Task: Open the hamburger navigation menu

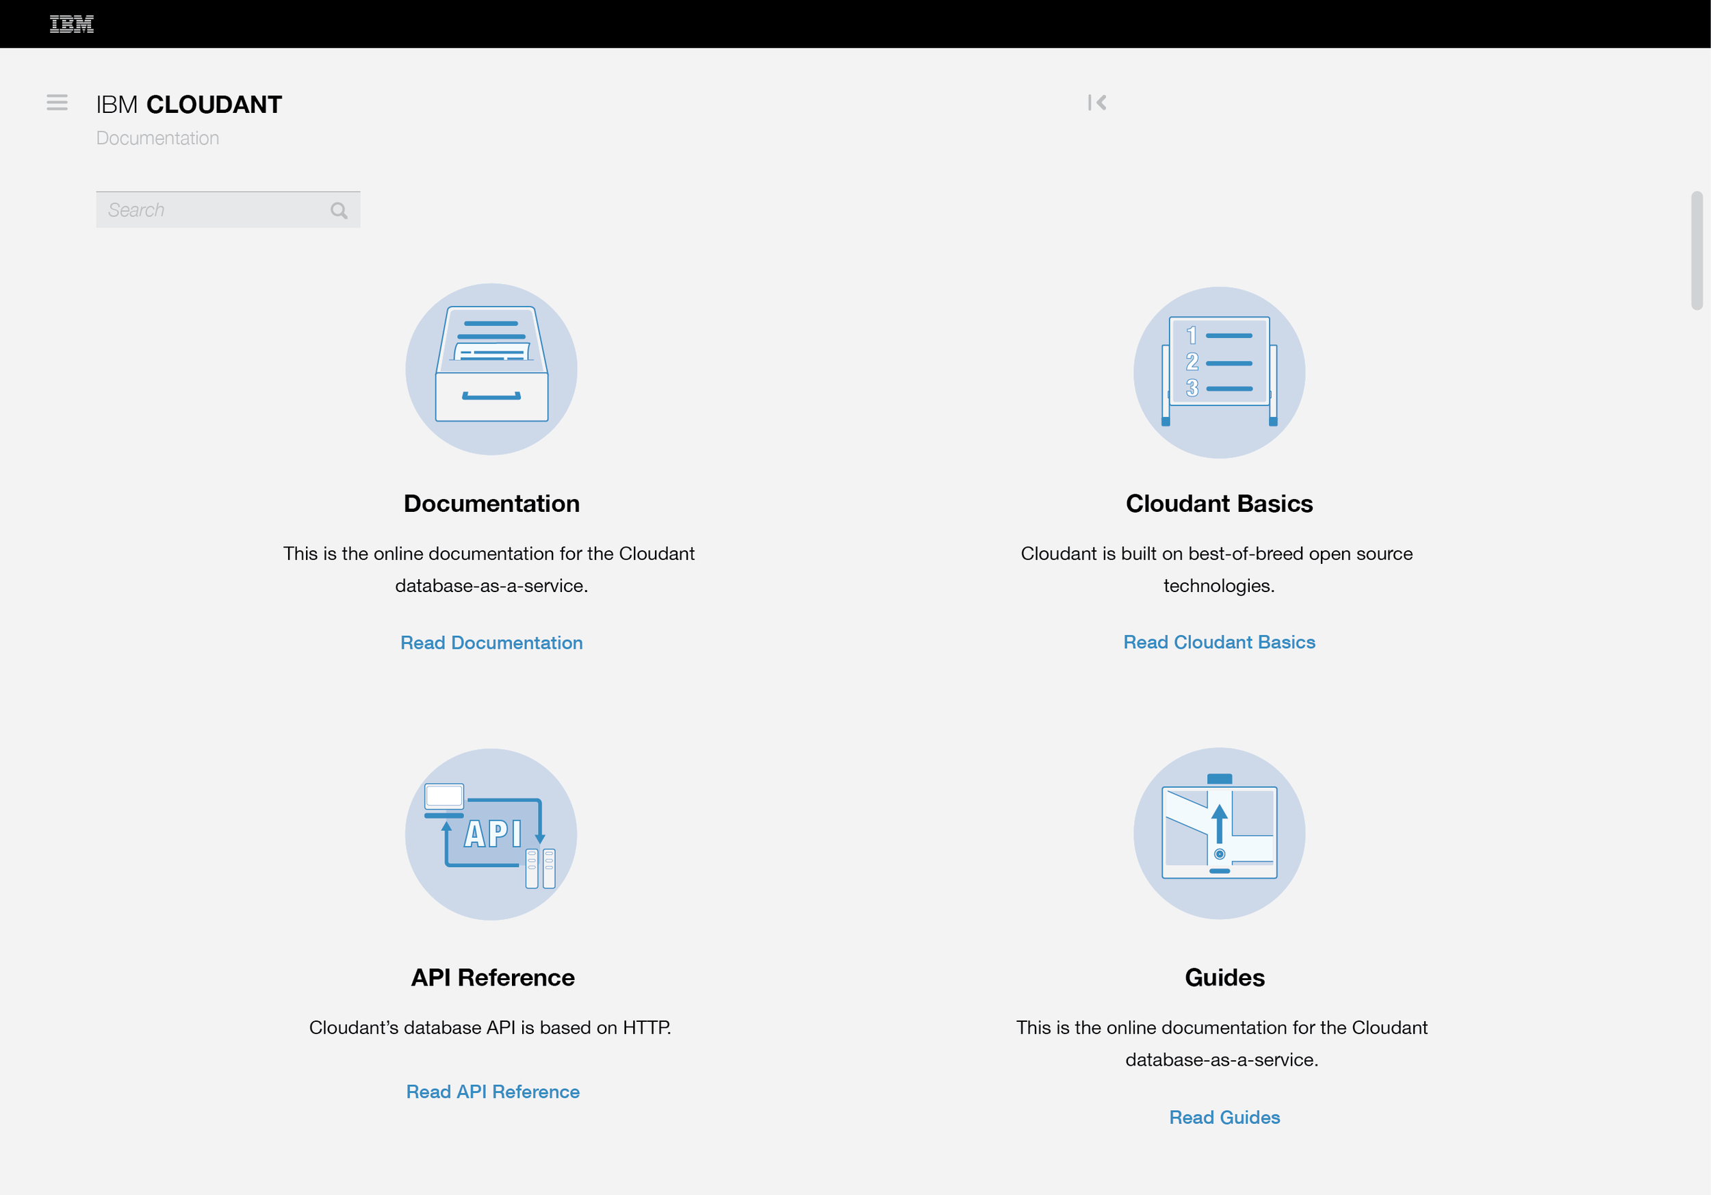Action: [x=57, y=102]
